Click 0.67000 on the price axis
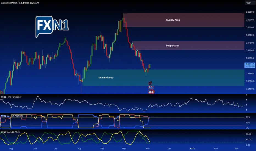The height and width of the screenshot is (151, 256). click(x=250, y=51)
